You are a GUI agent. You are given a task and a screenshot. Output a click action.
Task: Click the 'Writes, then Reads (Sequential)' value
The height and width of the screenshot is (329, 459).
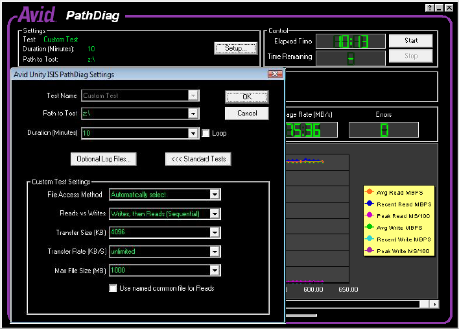point(155,214)
